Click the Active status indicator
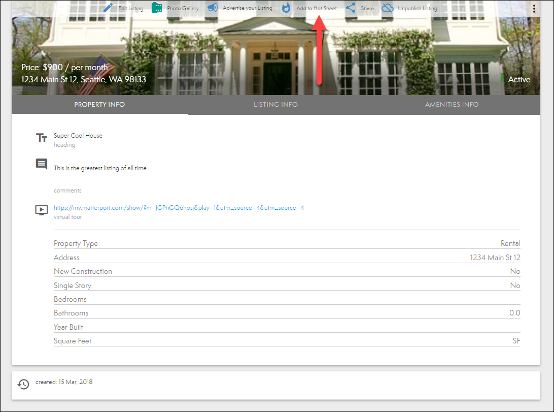 (518, 79)
